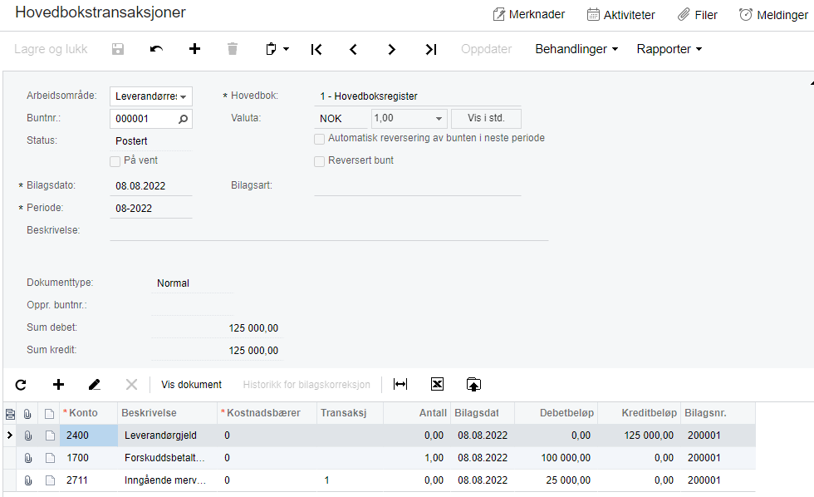Toggle På vent checkbox

pyautogui.click(x=115, y=161)
